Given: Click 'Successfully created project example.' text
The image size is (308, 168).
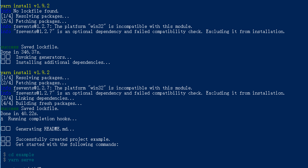Looking at the screenshot, I should 63,139.
